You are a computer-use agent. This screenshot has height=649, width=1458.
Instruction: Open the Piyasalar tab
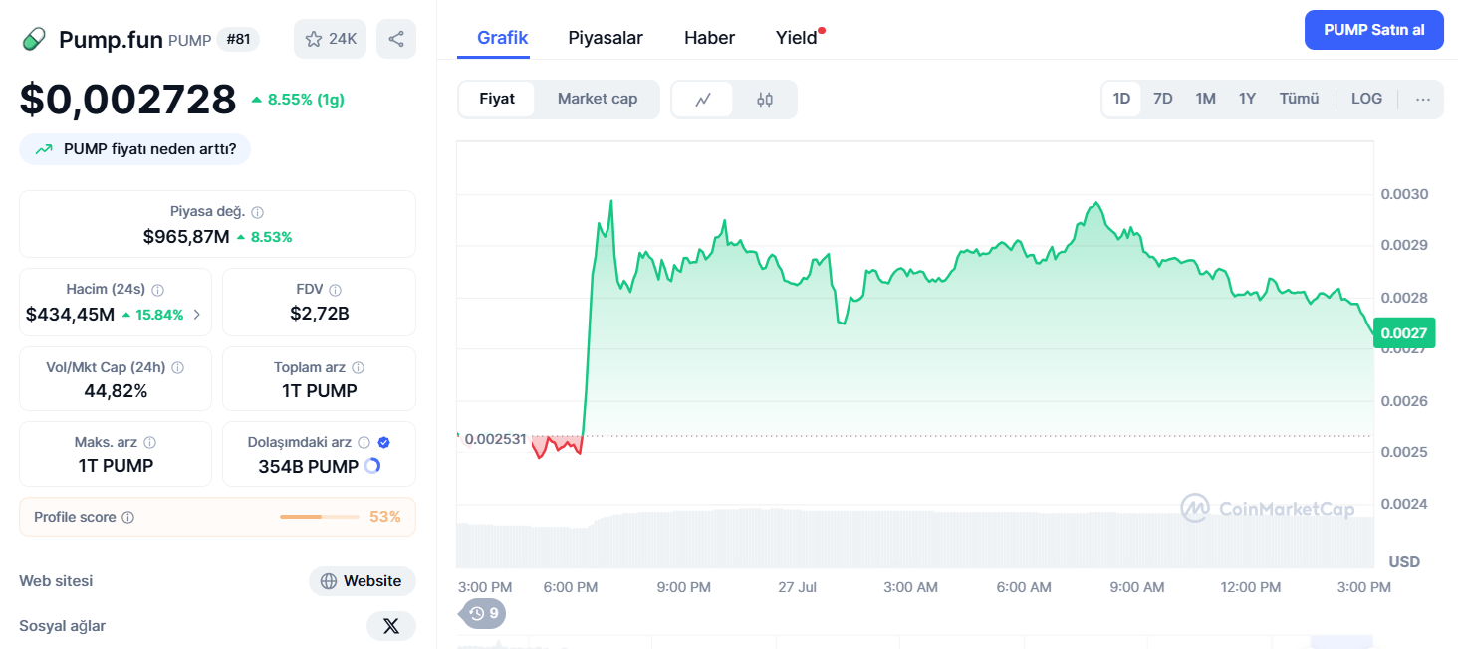606,38
